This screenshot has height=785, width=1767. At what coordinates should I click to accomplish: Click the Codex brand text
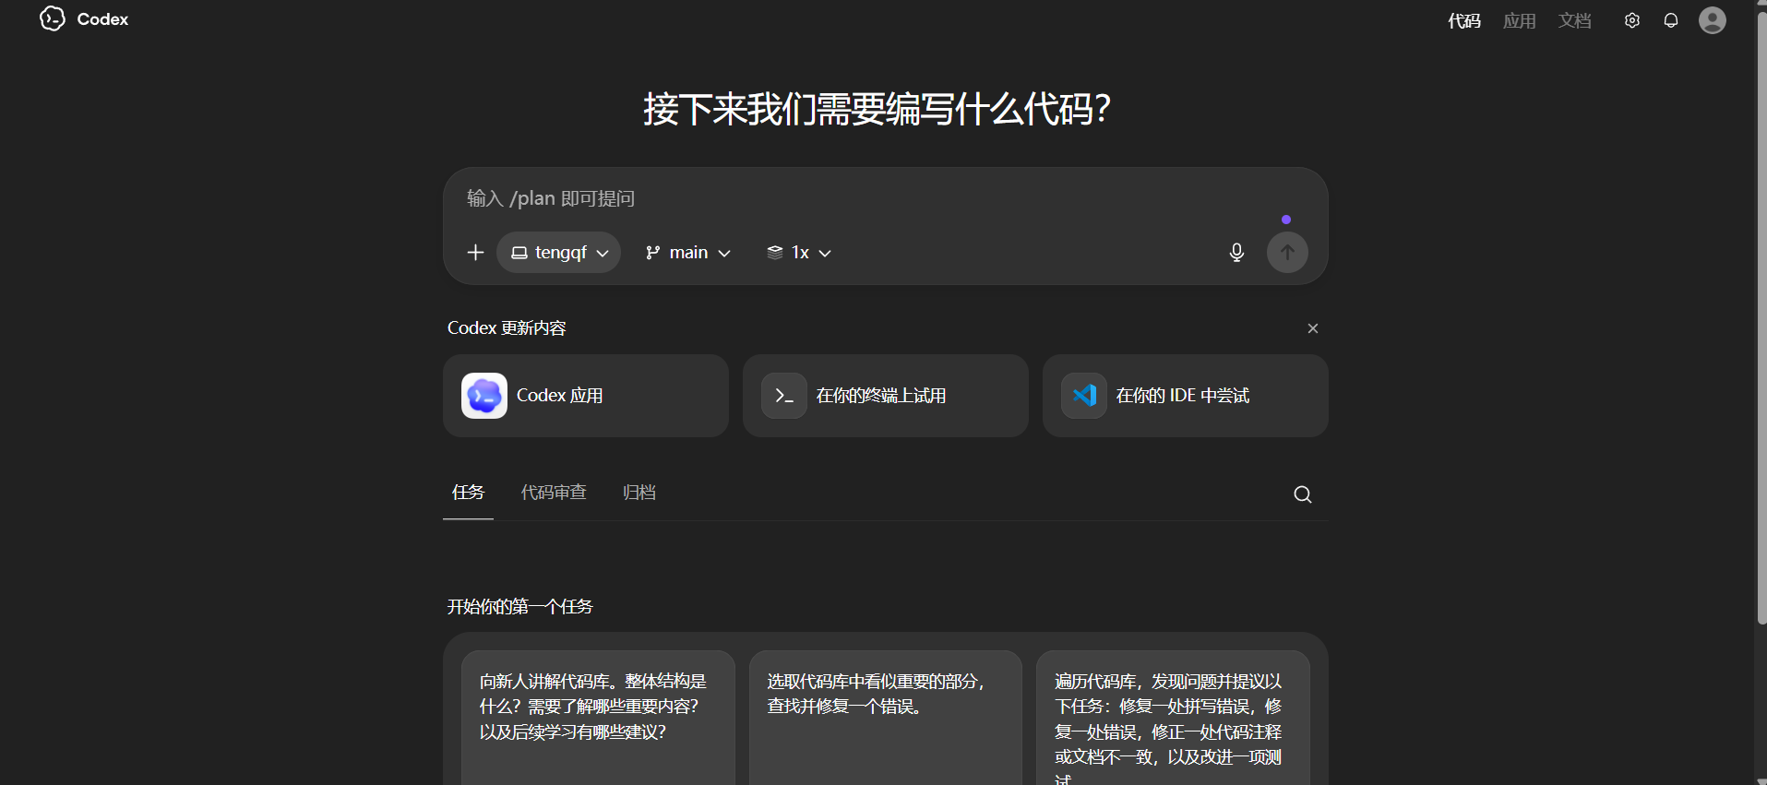102,19
